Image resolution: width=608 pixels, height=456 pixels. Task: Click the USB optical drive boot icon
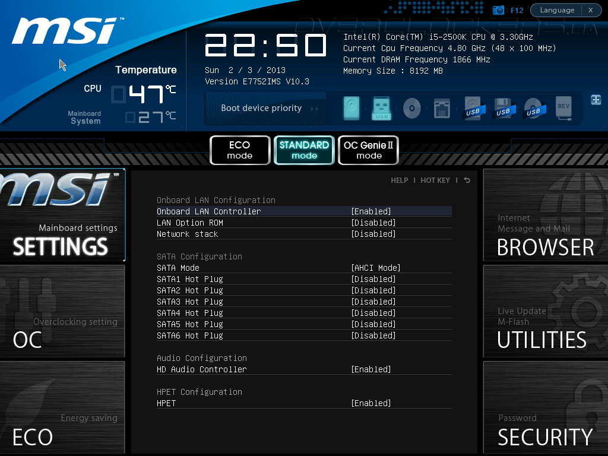coord(534,108)
